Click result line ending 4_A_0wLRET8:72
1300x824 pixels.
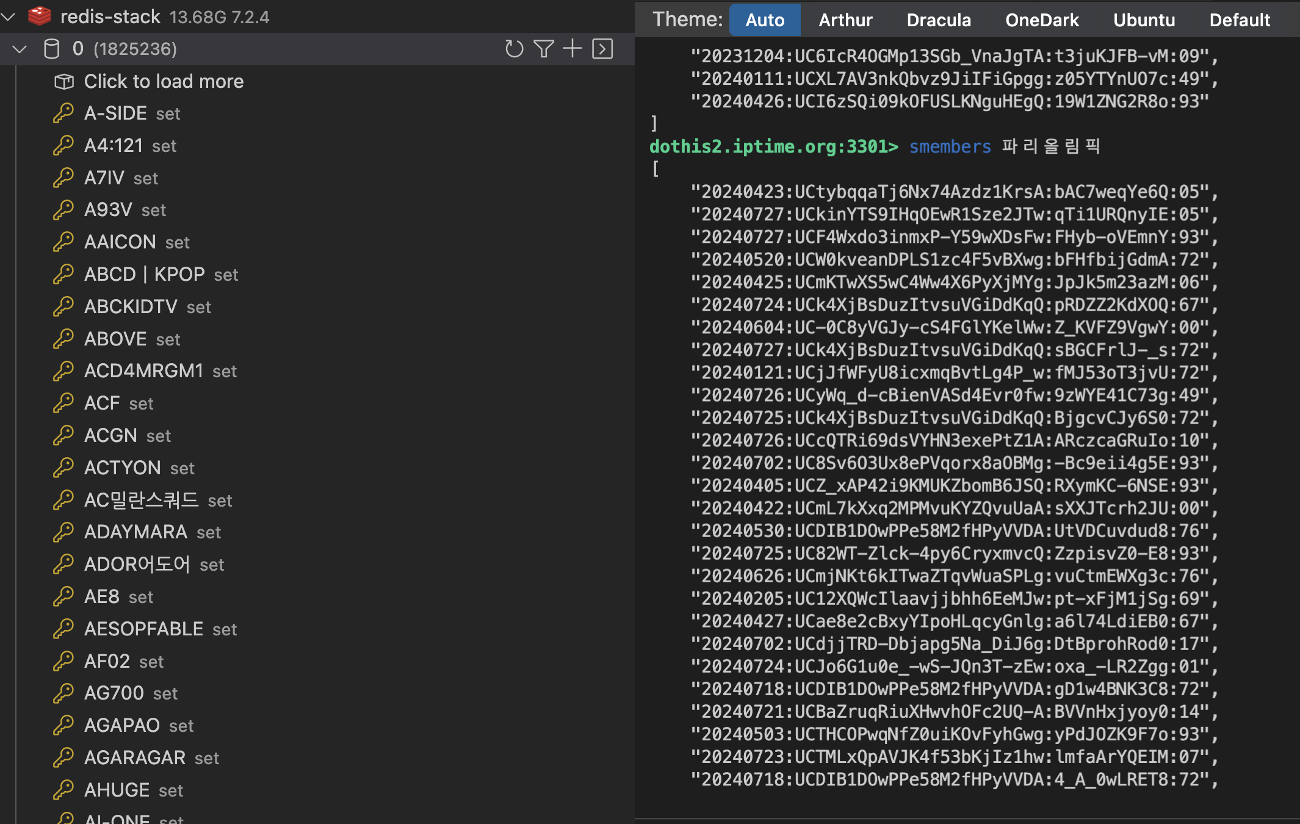pyautogui.click(x=955, y=779)
